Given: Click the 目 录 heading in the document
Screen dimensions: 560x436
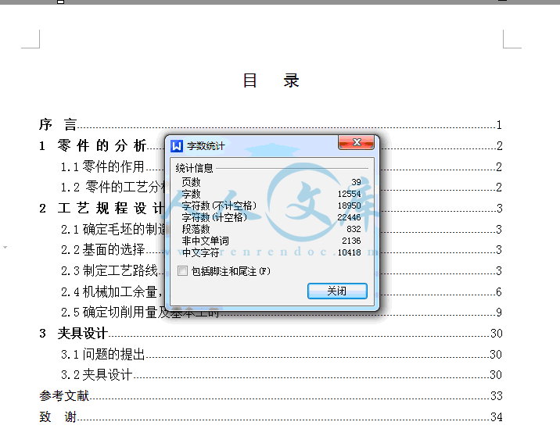Looking at the screenshot, I should pyautogui.click(x=271, y=80).
